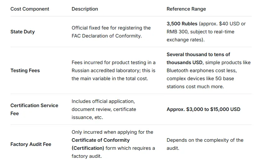This screenshot has height=161, width=266.
Task: Click the description starting "Includes official application"
Action: (x=103, y=101)
